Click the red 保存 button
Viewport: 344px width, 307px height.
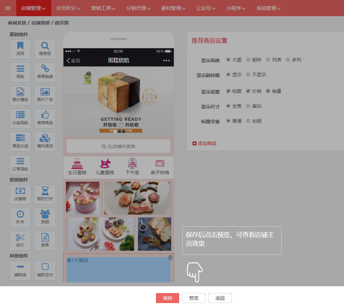[x=168, y=298]
